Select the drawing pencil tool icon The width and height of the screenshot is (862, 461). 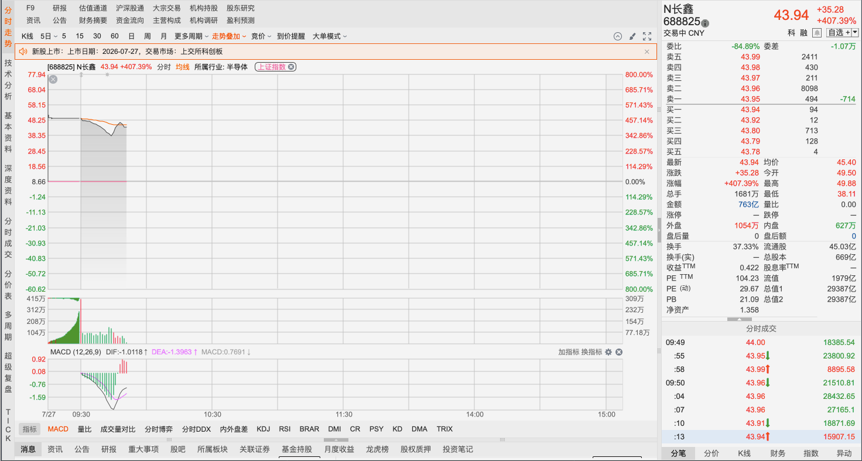[x=632, y=36]
